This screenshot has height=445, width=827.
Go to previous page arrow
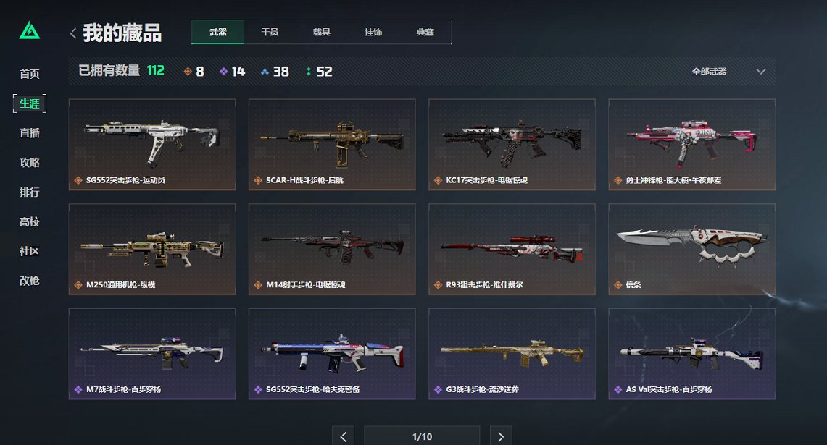pos(343,436)
